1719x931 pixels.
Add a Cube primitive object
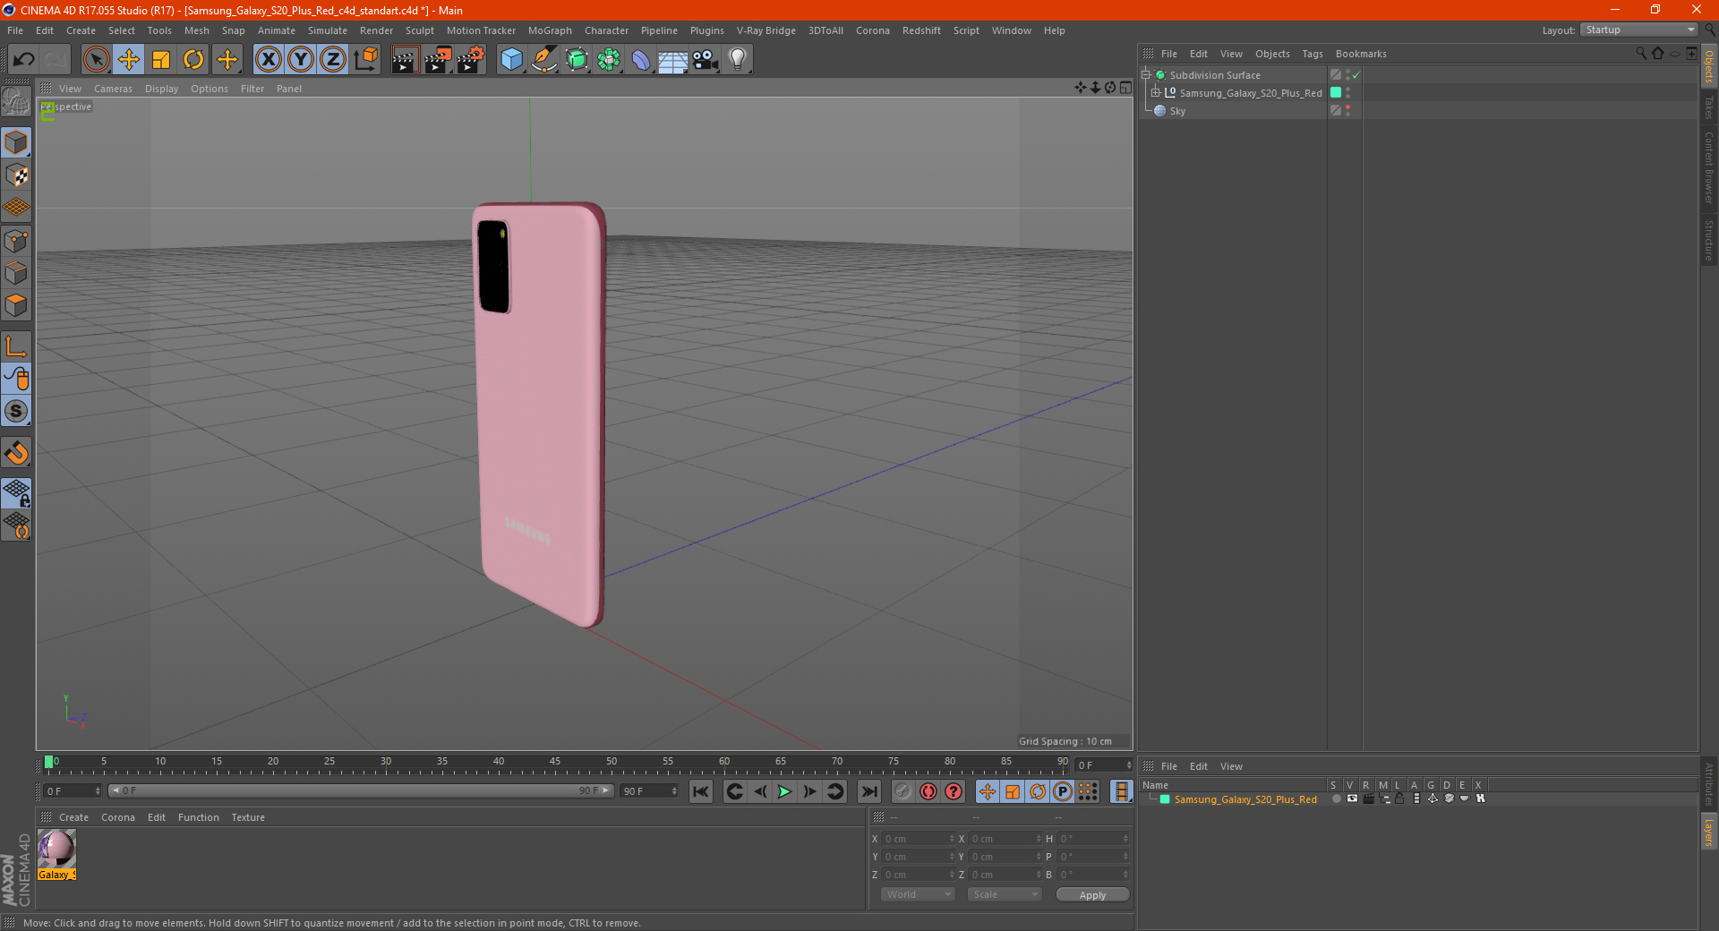511,60
